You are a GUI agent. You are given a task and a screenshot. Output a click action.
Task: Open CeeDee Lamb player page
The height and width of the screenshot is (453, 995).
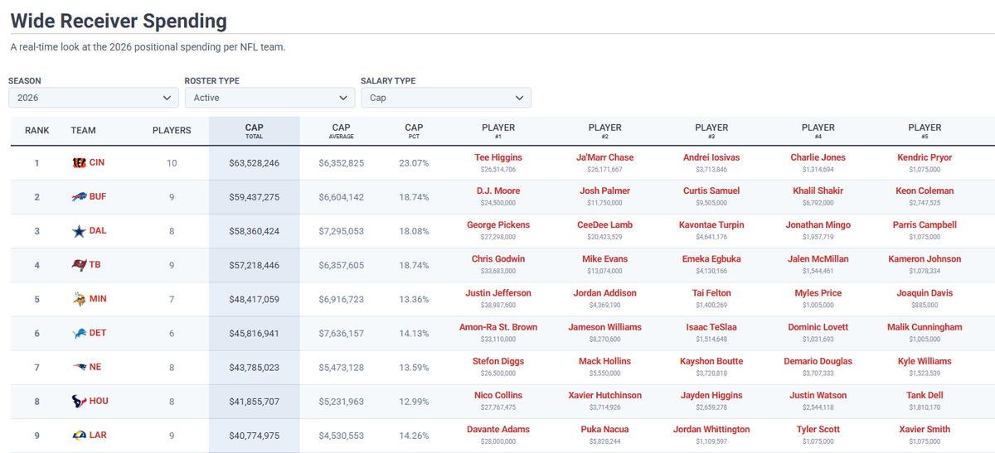click(x=605, y=224)
